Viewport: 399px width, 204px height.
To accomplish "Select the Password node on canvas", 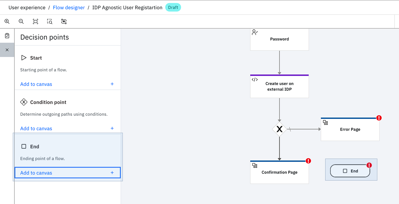I will pyautogui.click(x=279, y=39).
